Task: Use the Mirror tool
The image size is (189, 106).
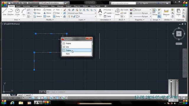Action: tap(47, 13)
